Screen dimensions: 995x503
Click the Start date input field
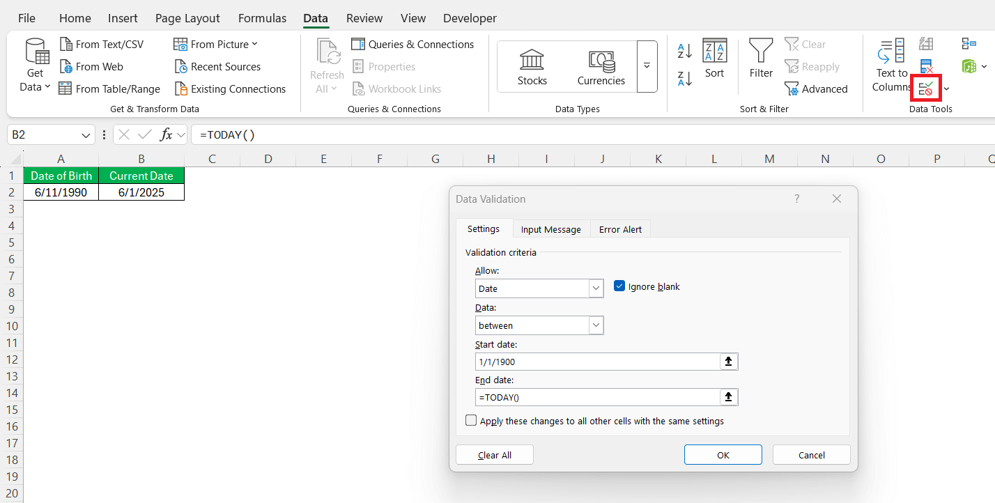click(x=598, y=362)
